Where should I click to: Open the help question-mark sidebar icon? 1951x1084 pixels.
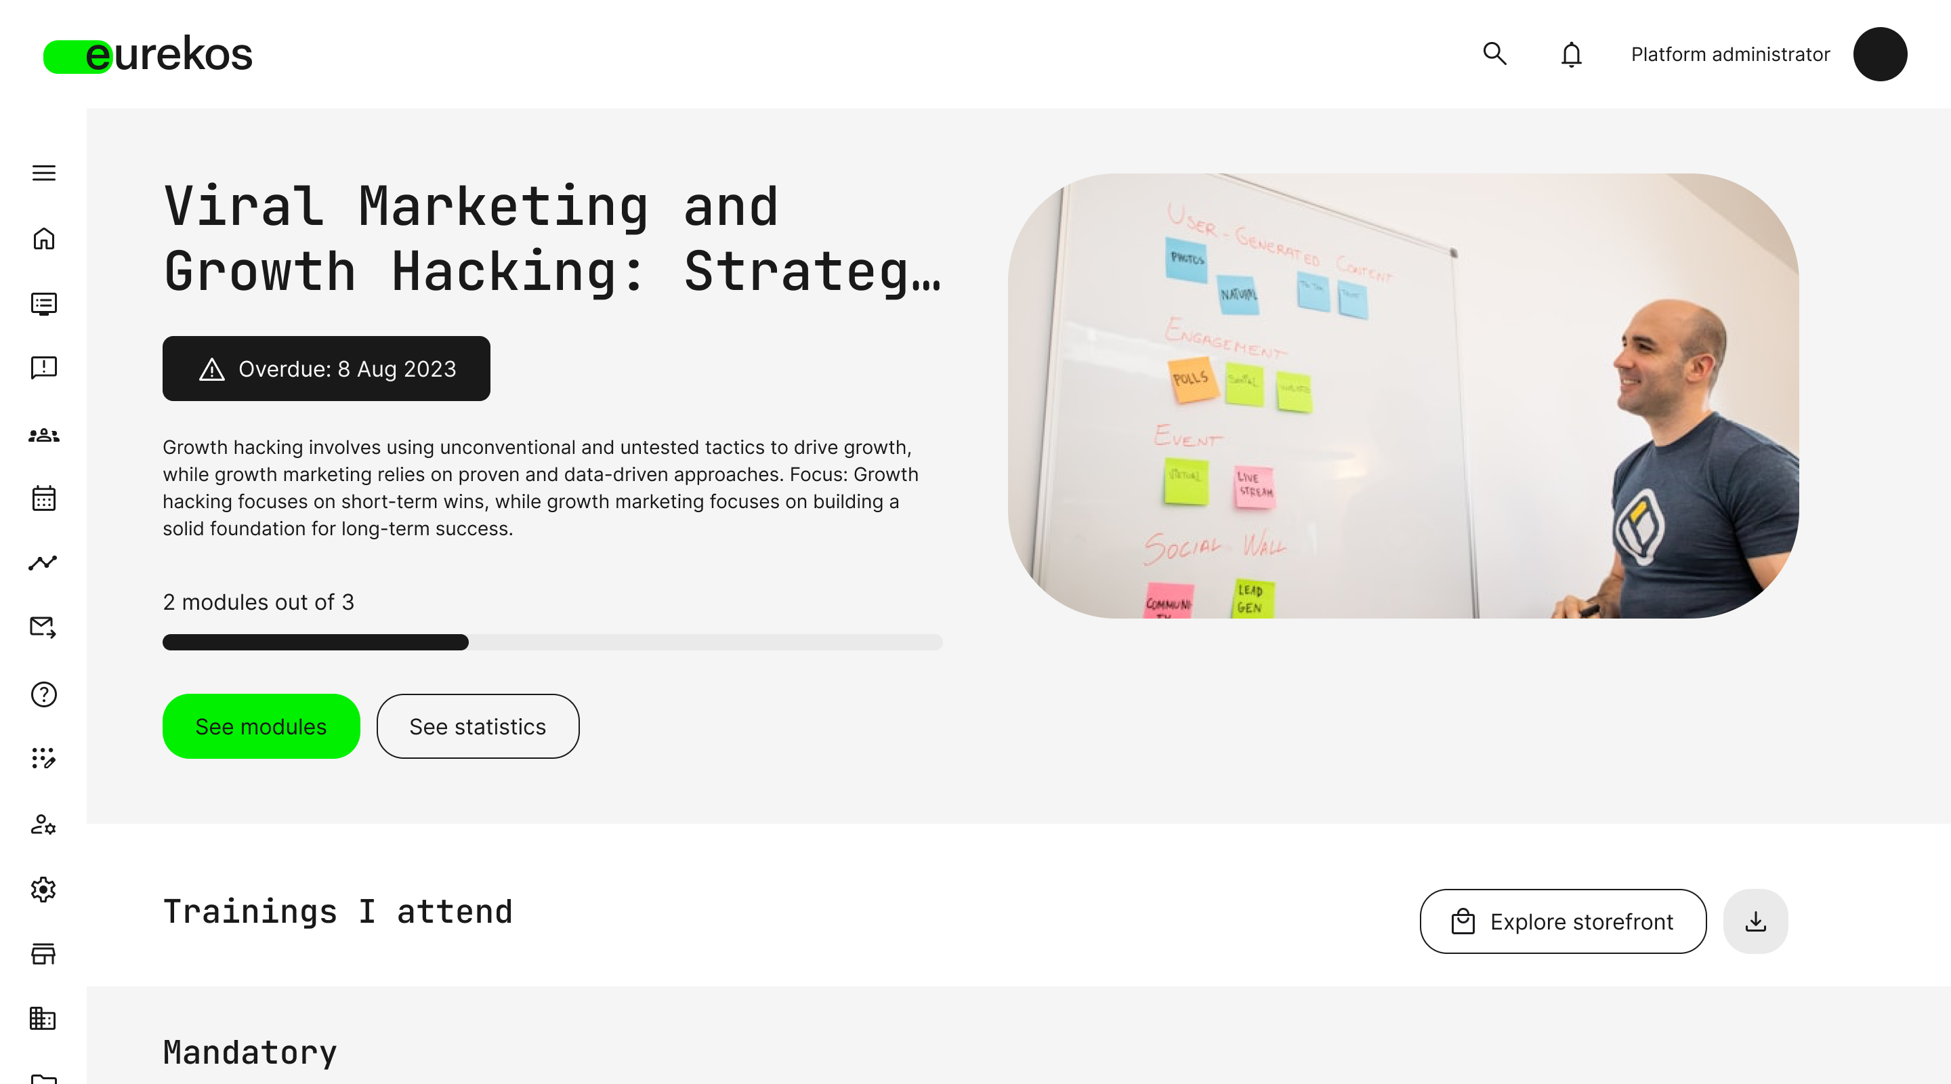[x=44, y=694]
